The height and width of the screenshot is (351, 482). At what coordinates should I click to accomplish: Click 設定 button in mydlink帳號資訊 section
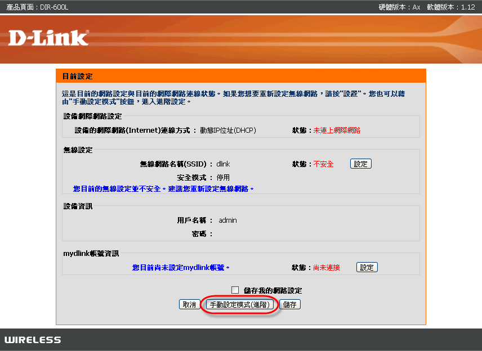tap(367, 268)
